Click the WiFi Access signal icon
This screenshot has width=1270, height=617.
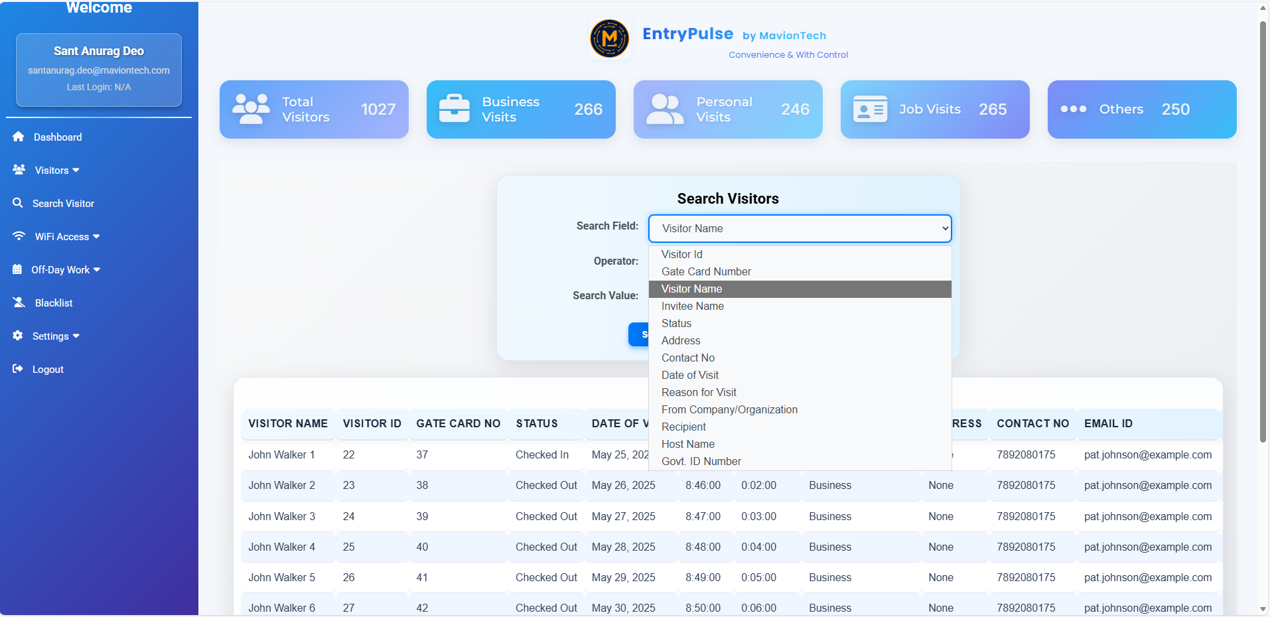[19, 236]
